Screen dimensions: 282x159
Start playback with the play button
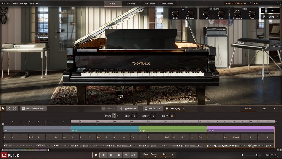click(111, 155)
